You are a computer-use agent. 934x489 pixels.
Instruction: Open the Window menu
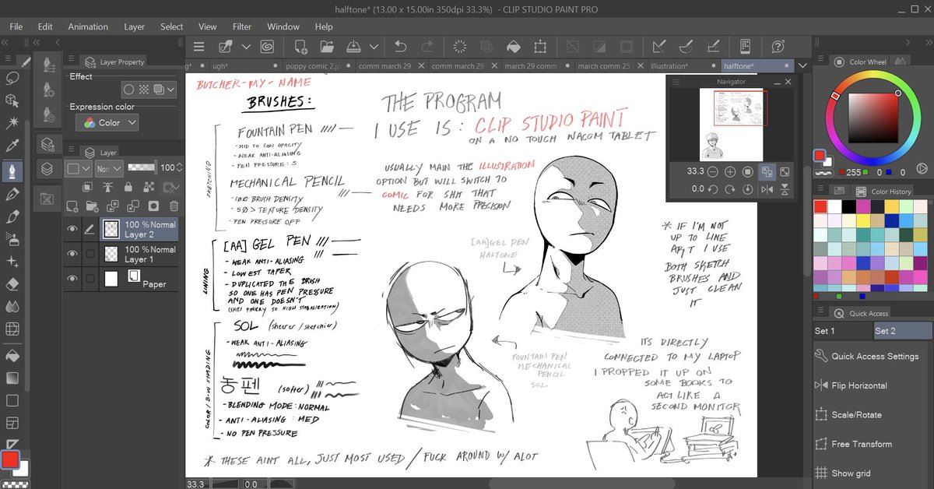[283, 26]
